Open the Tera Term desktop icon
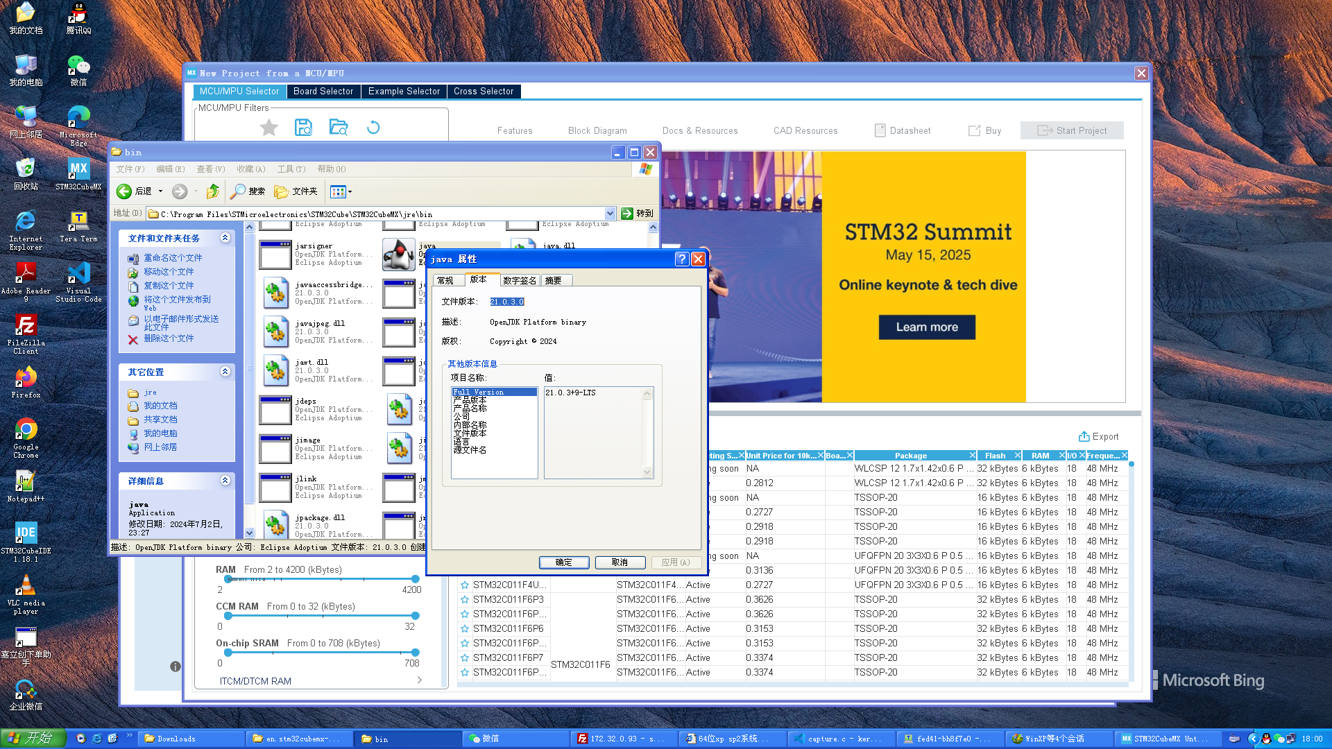The image size is (1332, 749). pos(78,226)
